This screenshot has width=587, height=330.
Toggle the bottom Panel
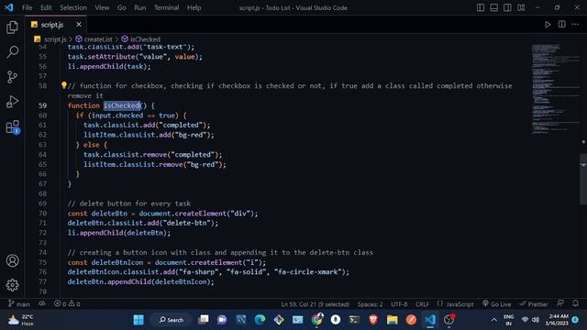[493, 7]
